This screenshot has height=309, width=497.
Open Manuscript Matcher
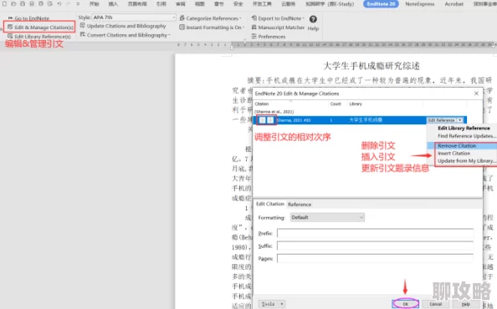278,28
